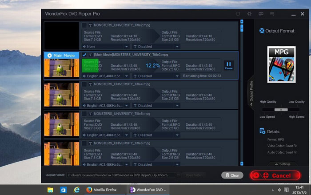Image resolution: width=311 pixels, height=195 pixels.
Task: Click the T rename icon for Main Movie Title3
Action: [91, 55]
